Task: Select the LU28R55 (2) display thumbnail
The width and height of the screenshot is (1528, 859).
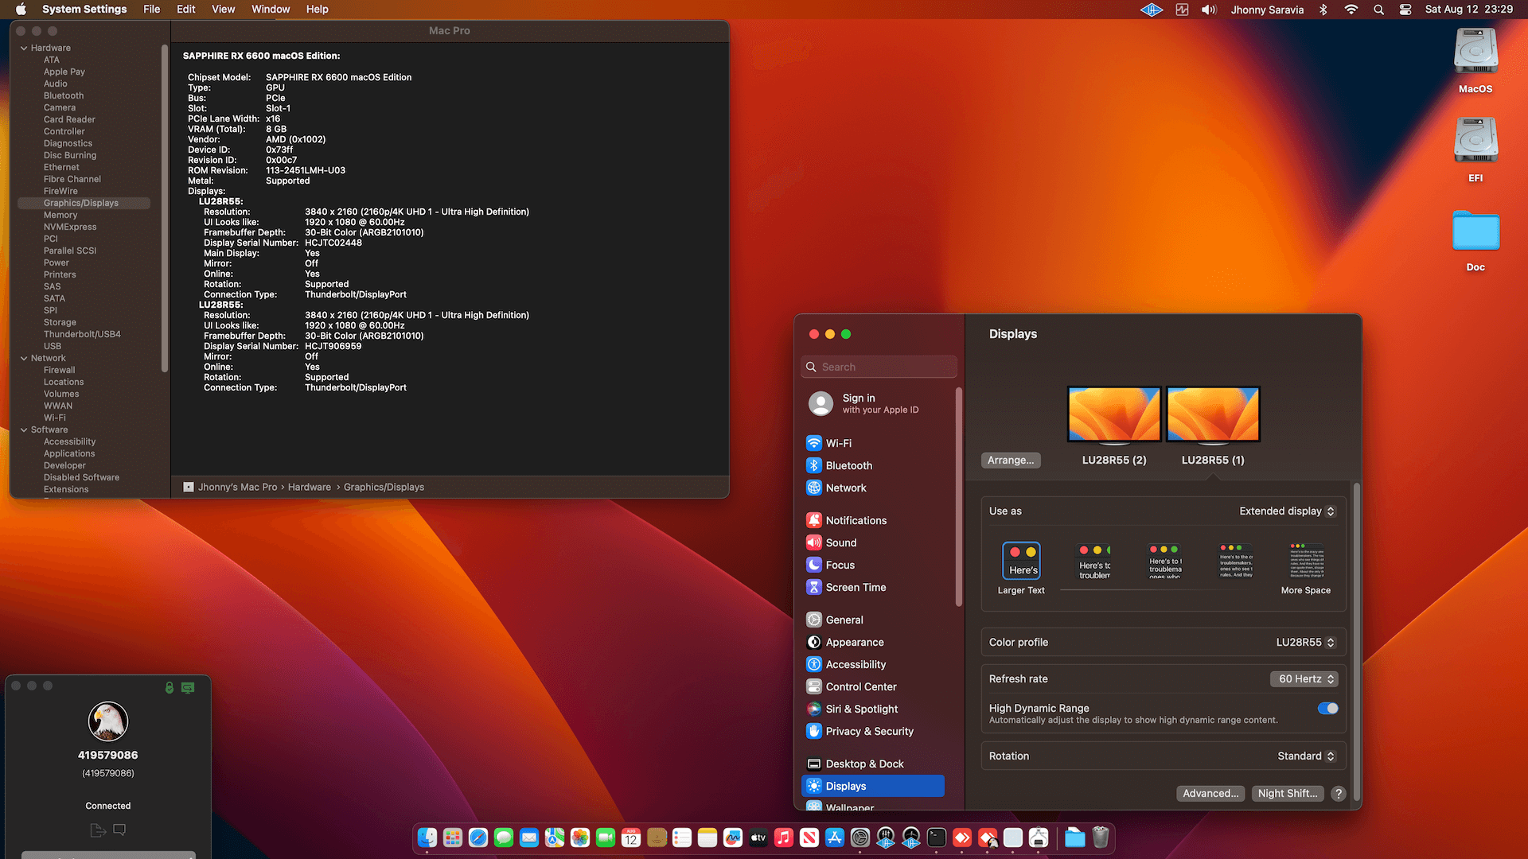Action: pyautogui.click(x=1114, y=415)
